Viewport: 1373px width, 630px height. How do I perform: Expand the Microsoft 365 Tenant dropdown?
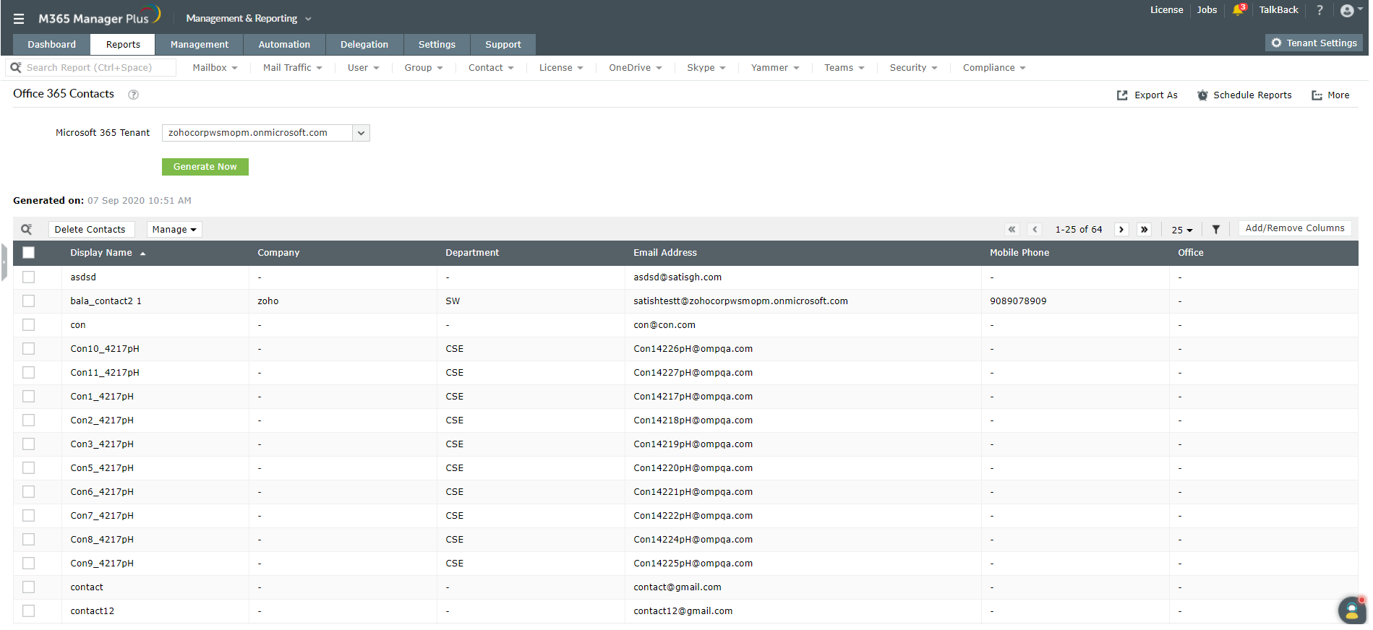[x=361, y=133]
